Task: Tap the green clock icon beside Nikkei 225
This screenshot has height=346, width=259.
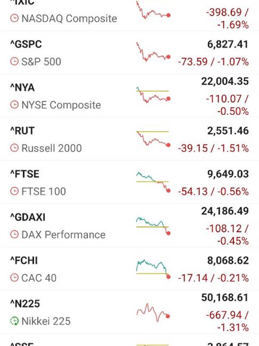Action: tap(14, 321)
